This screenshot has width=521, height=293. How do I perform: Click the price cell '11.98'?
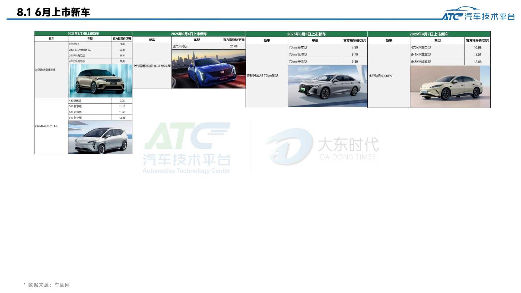[478, 55]
